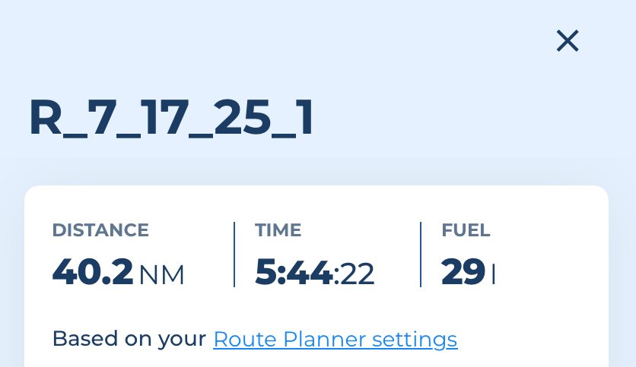Click the word 'Route' in the link
Image resolution: width=636 pixels, height=367 pixels.
coord(246,339)
